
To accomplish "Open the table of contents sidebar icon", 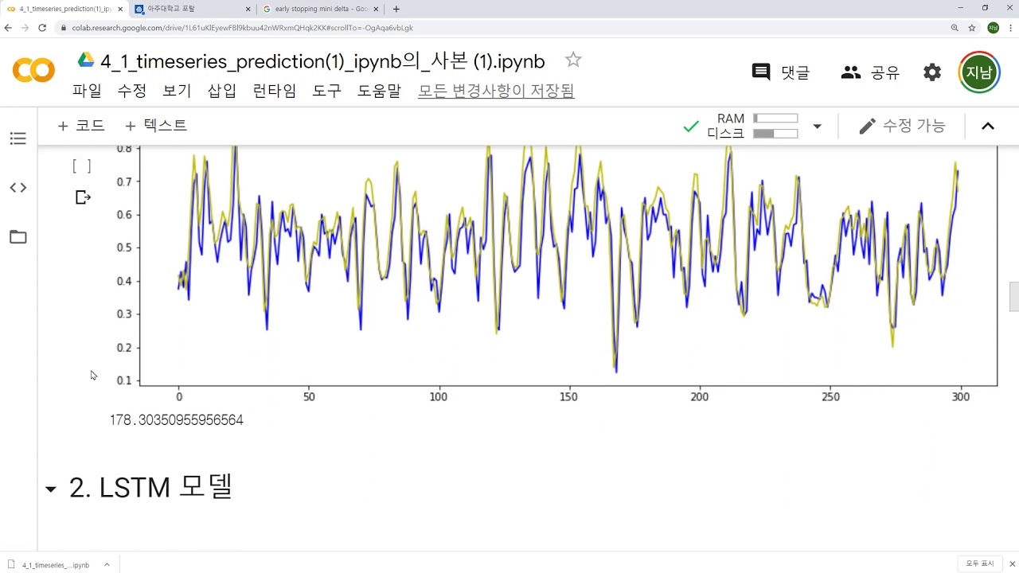I will pos(18,139).
